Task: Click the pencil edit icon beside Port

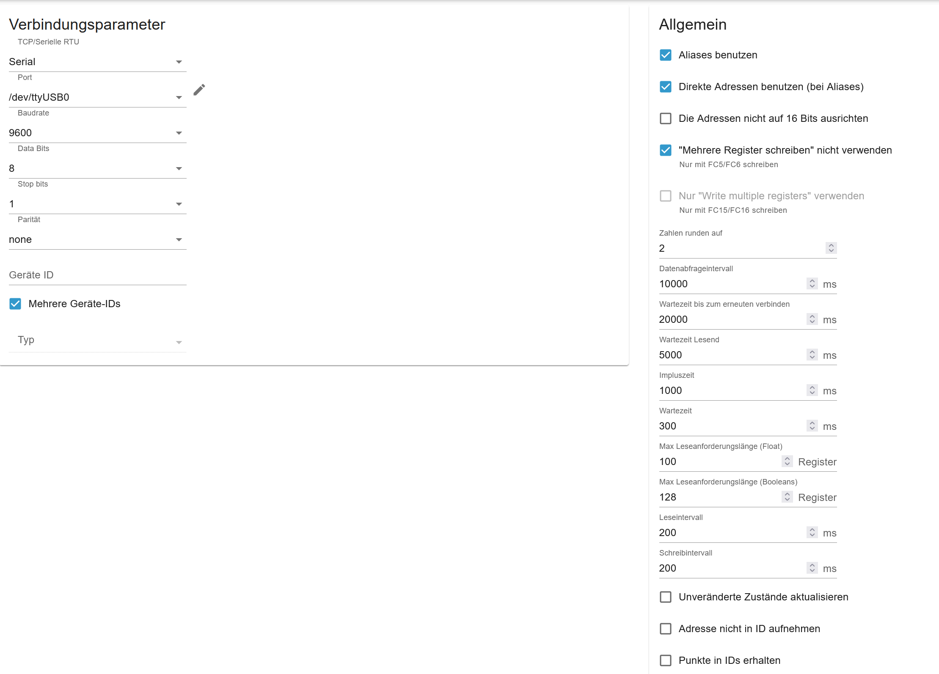Action: coord(199,90)
